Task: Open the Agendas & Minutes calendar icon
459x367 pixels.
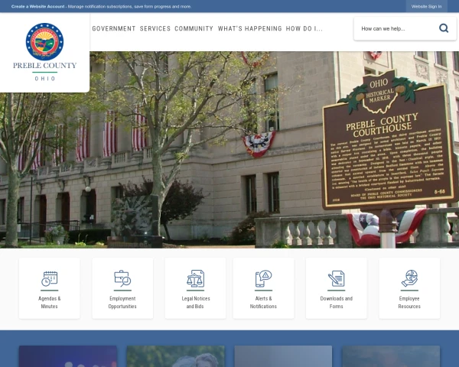Action: point(49,278)
